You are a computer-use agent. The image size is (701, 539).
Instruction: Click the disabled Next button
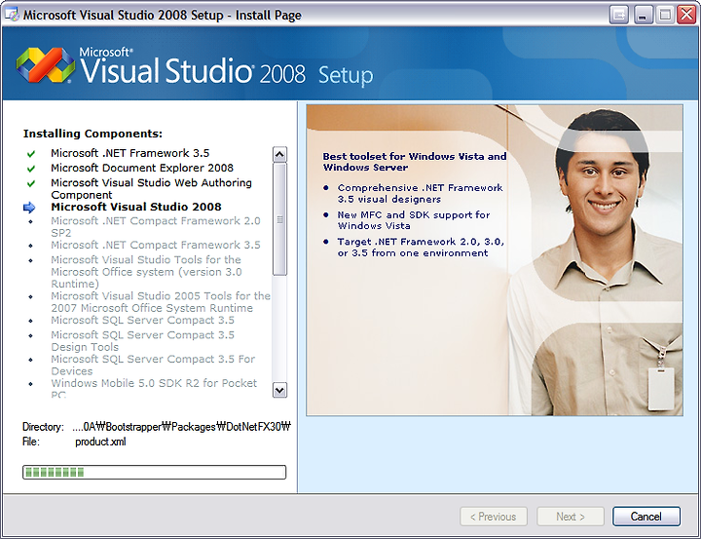click(x=571, y=517)
